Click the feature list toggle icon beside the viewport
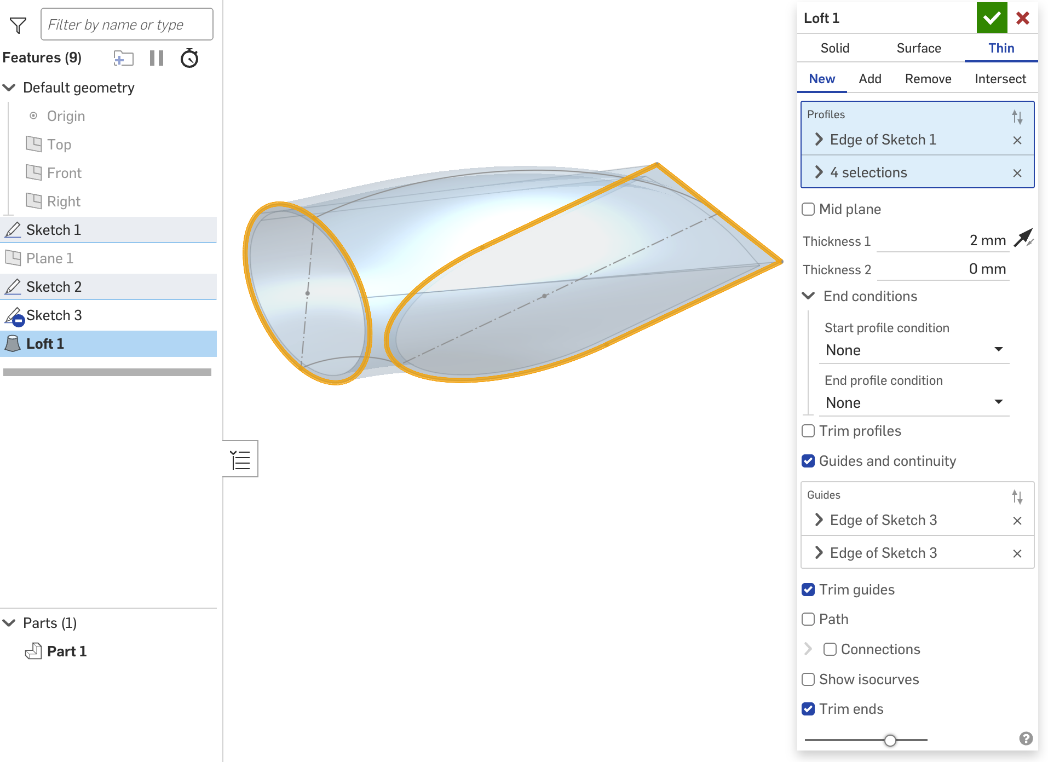Image resolution: width=1048 pixels, height=762 pixels. pyautogui.click(x=240, y=459)
